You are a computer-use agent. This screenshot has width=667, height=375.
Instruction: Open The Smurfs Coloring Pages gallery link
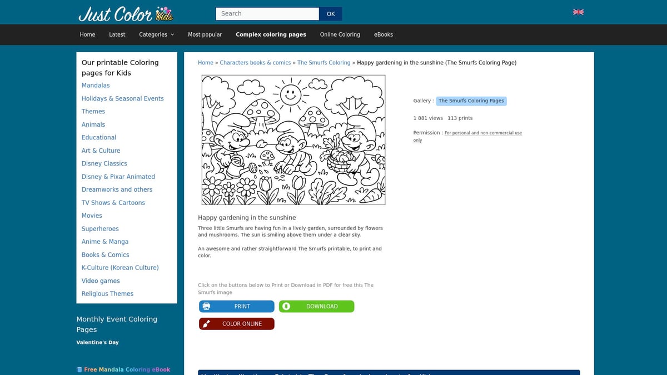(x=471, y=101)
